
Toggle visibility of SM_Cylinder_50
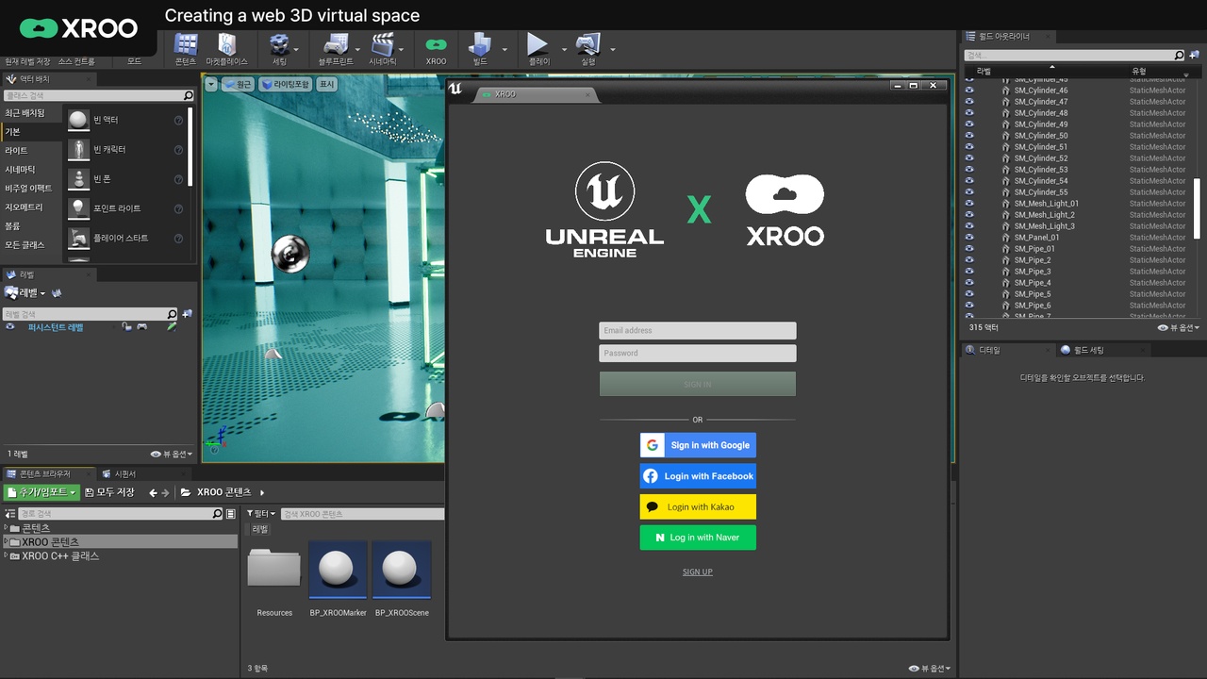pos(968,136)
